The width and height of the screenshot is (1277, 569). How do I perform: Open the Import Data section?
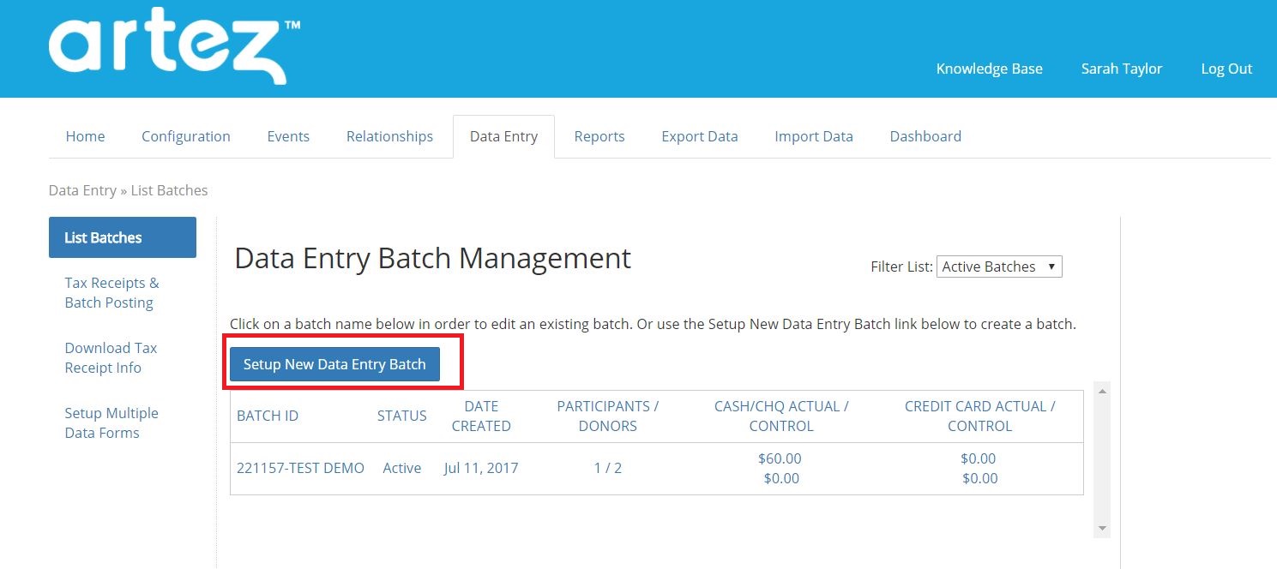point(813,135)
